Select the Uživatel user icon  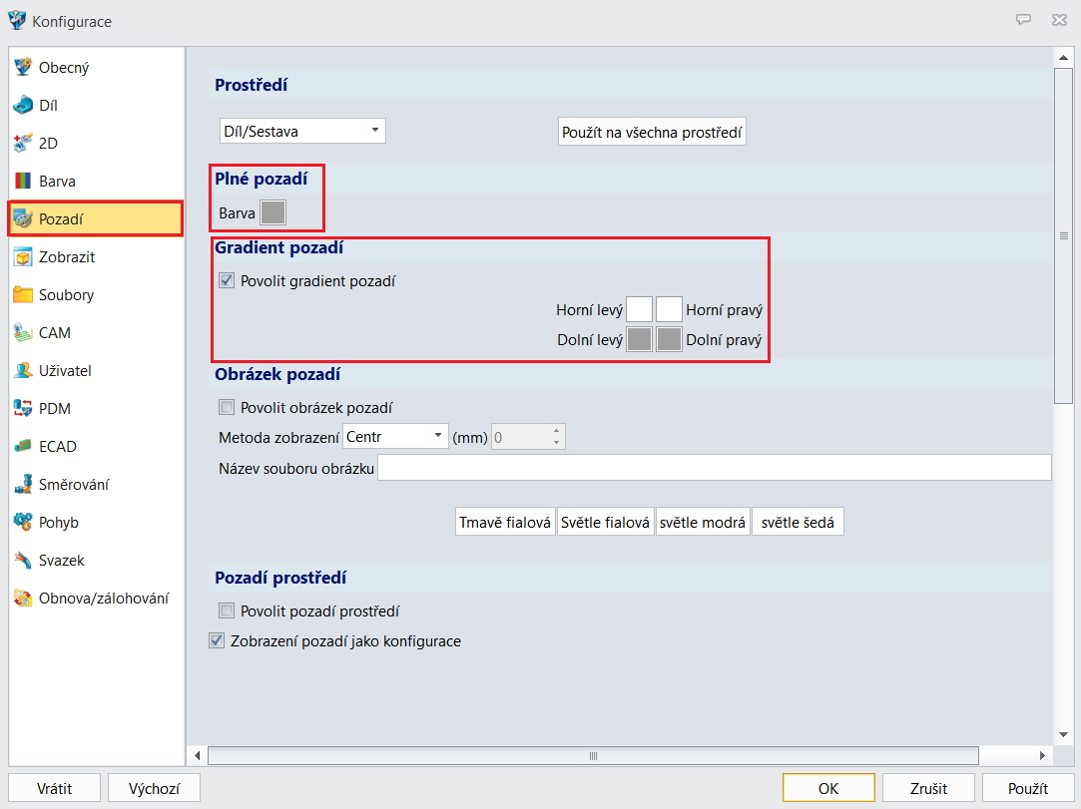pyautogui.click(x=23, y=370)
